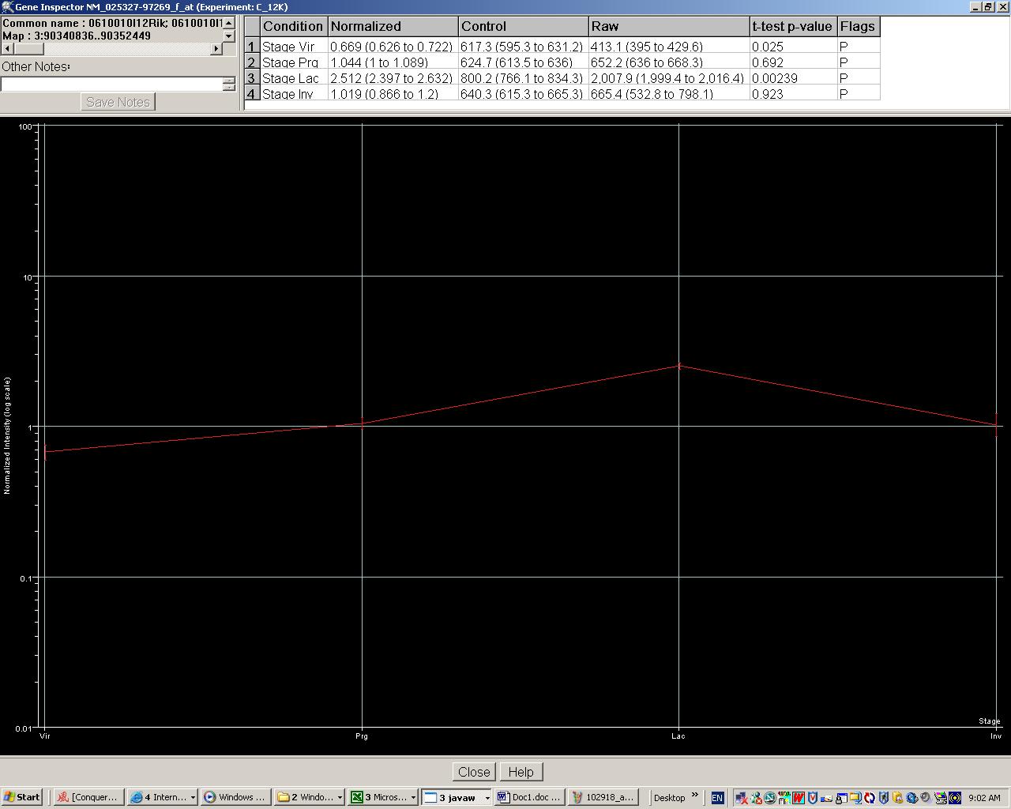Sort table by the Condition column header
Screen dimensions: 1011x809
pos(293,26)
